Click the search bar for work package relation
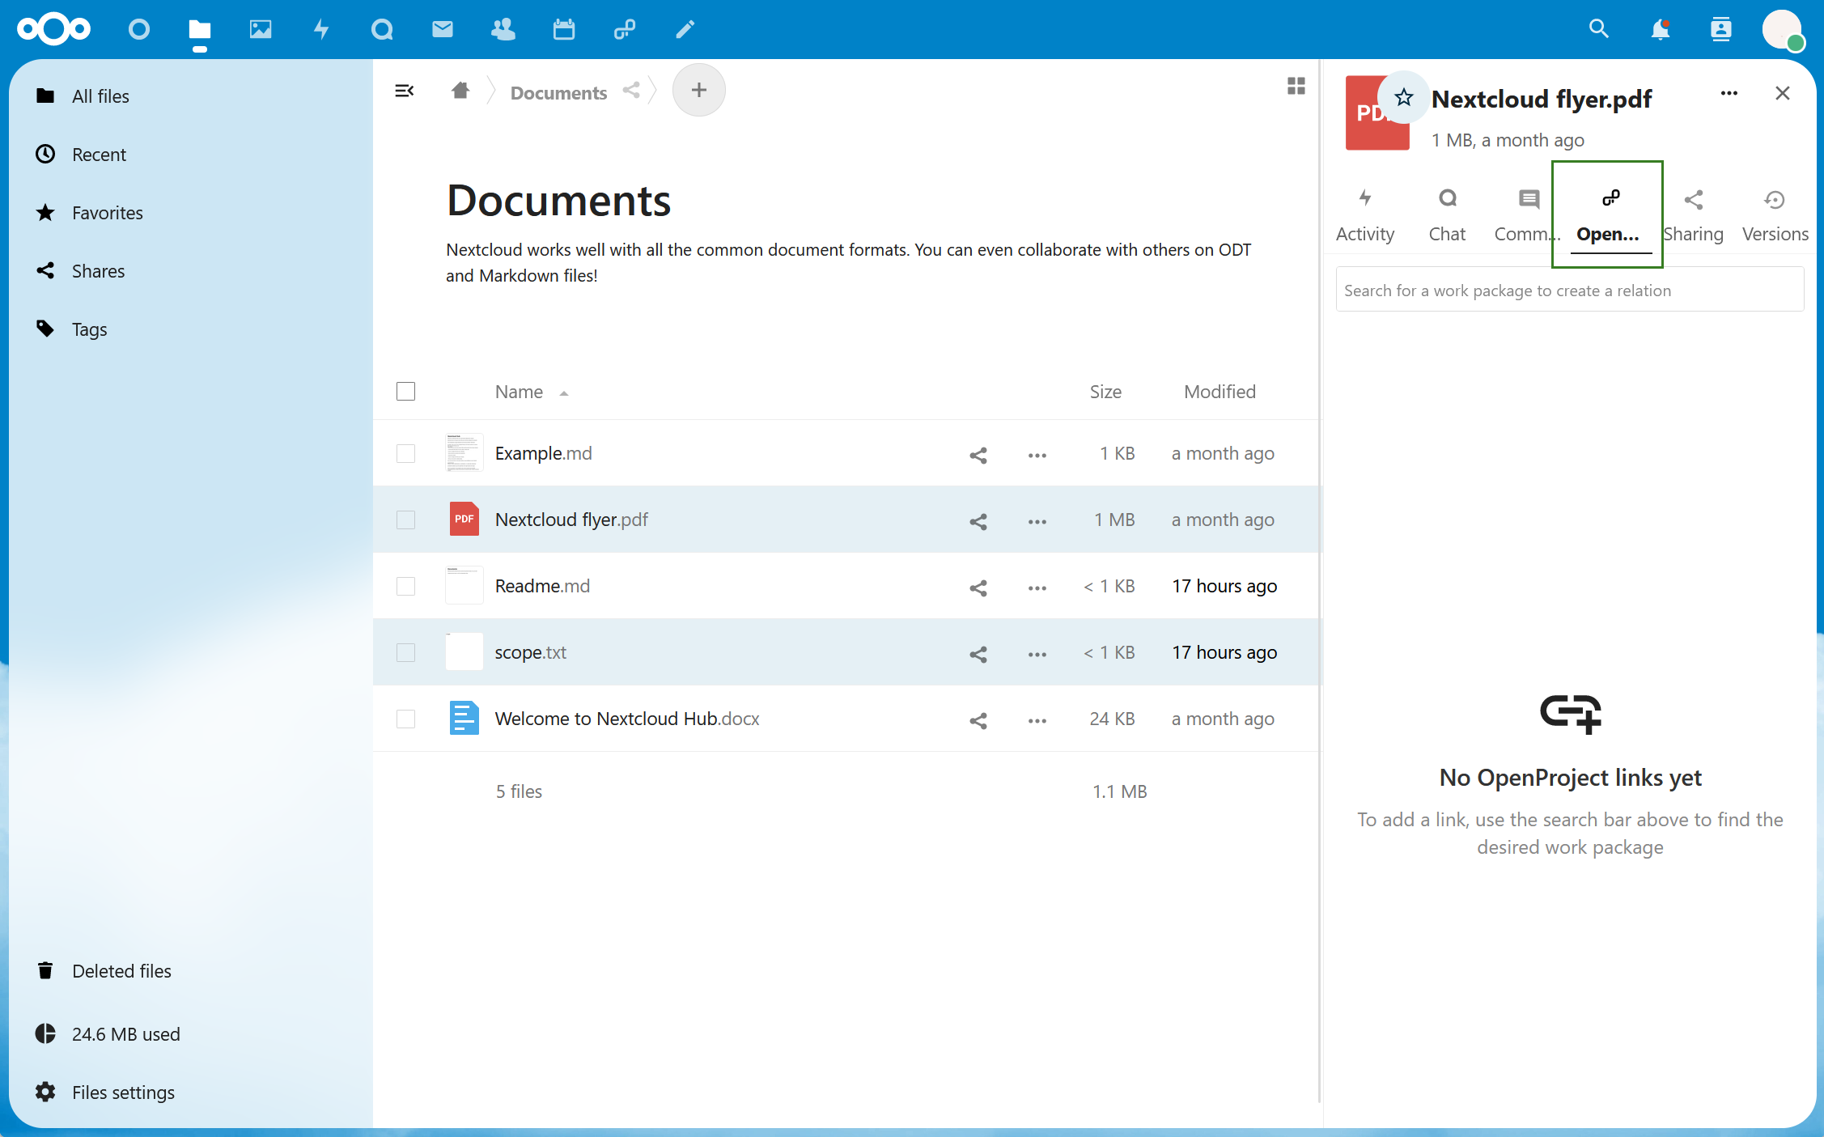 click(1570, 290)
